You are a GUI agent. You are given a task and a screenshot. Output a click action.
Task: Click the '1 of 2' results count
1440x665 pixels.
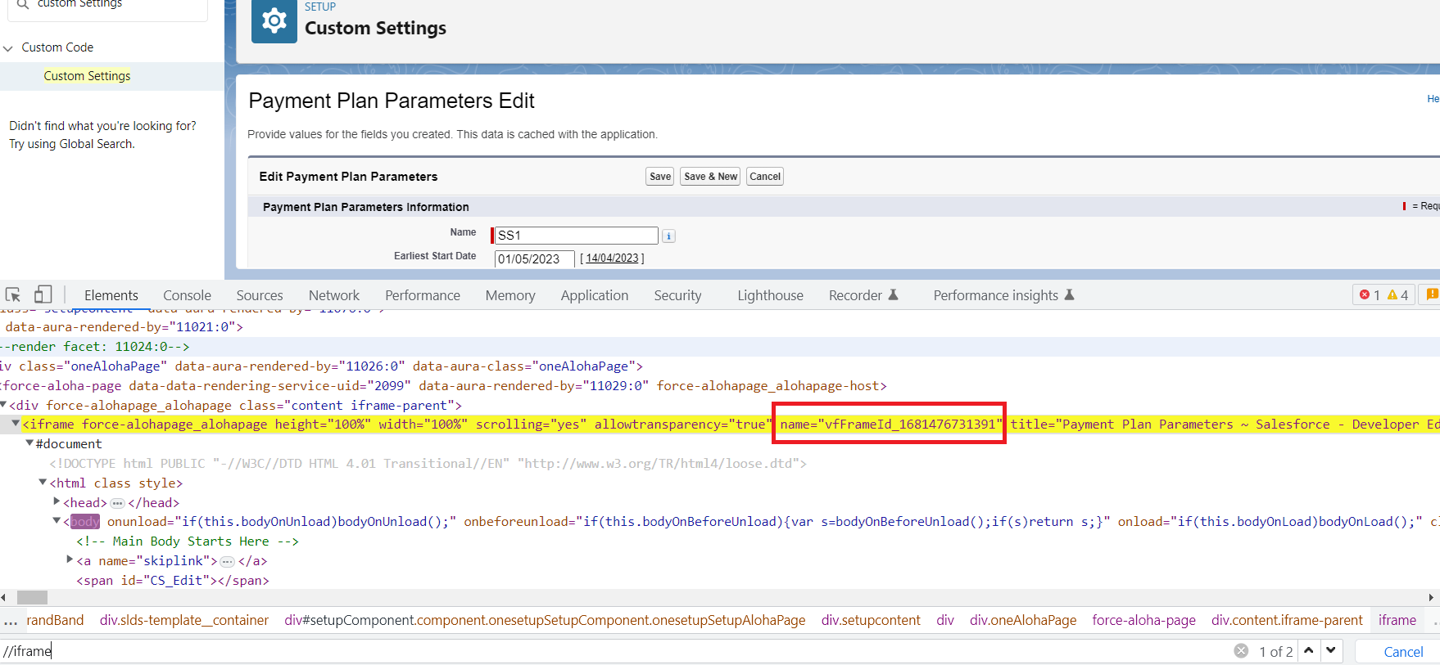[x=1276, y=652]
